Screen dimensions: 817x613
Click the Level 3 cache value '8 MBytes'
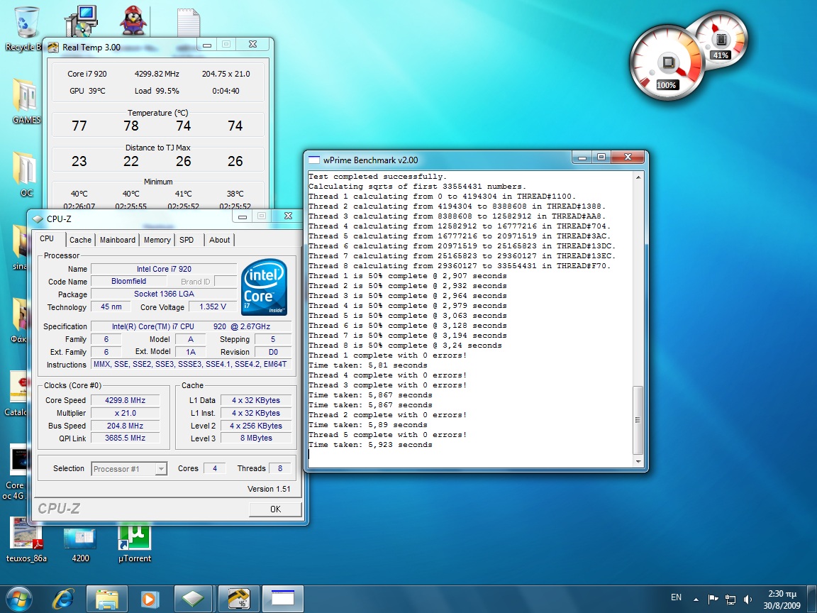pyautogui.click(x=256, y=438)
